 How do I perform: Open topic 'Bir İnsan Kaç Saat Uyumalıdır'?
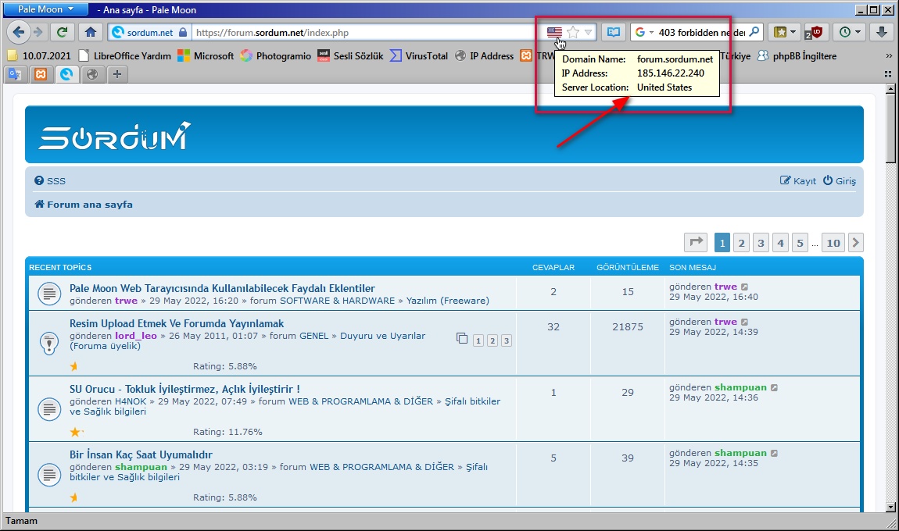(x=141, y=454)
